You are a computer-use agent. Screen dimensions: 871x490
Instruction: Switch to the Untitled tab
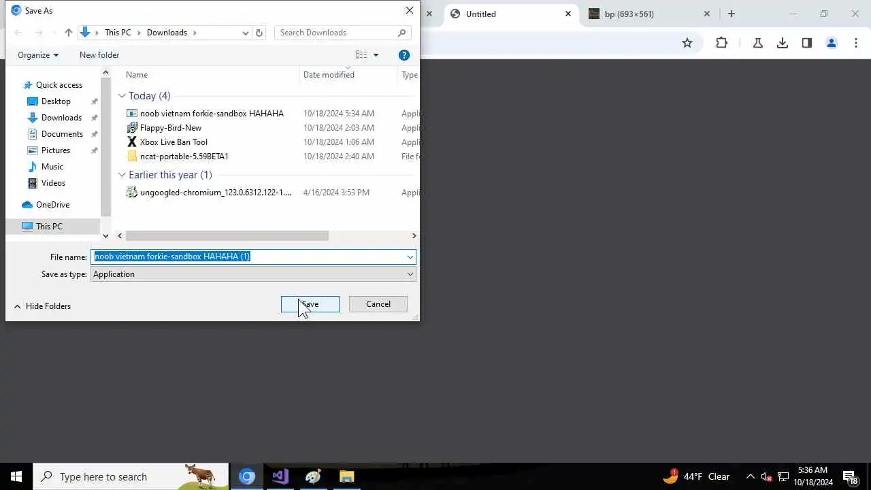(x=510, y=14)
